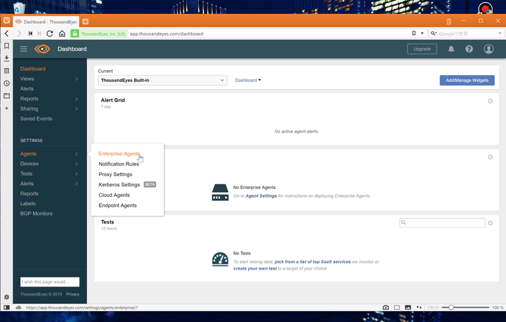Open Saved Events in sidebar
The height and width of the screenshot is (322, 506).
[36, 119]
